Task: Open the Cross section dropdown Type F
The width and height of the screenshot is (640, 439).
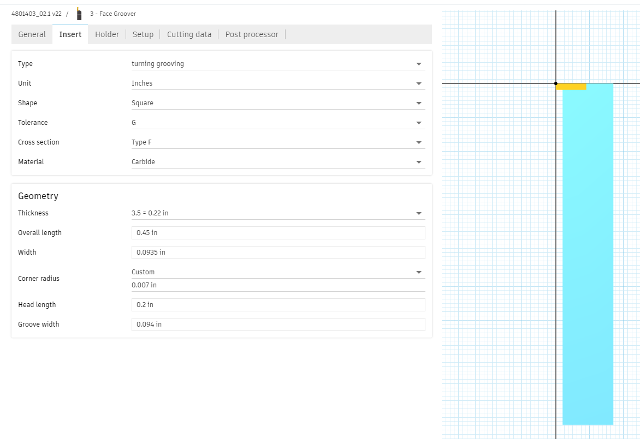Action: pos(278,142)
